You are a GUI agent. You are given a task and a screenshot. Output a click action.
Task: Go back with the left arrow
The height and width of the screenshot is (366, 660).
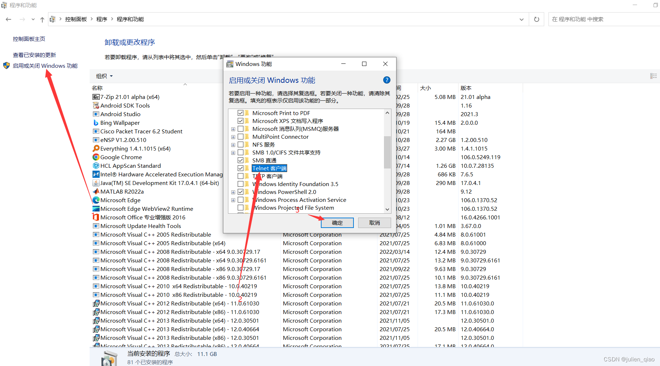coord(9,19)
